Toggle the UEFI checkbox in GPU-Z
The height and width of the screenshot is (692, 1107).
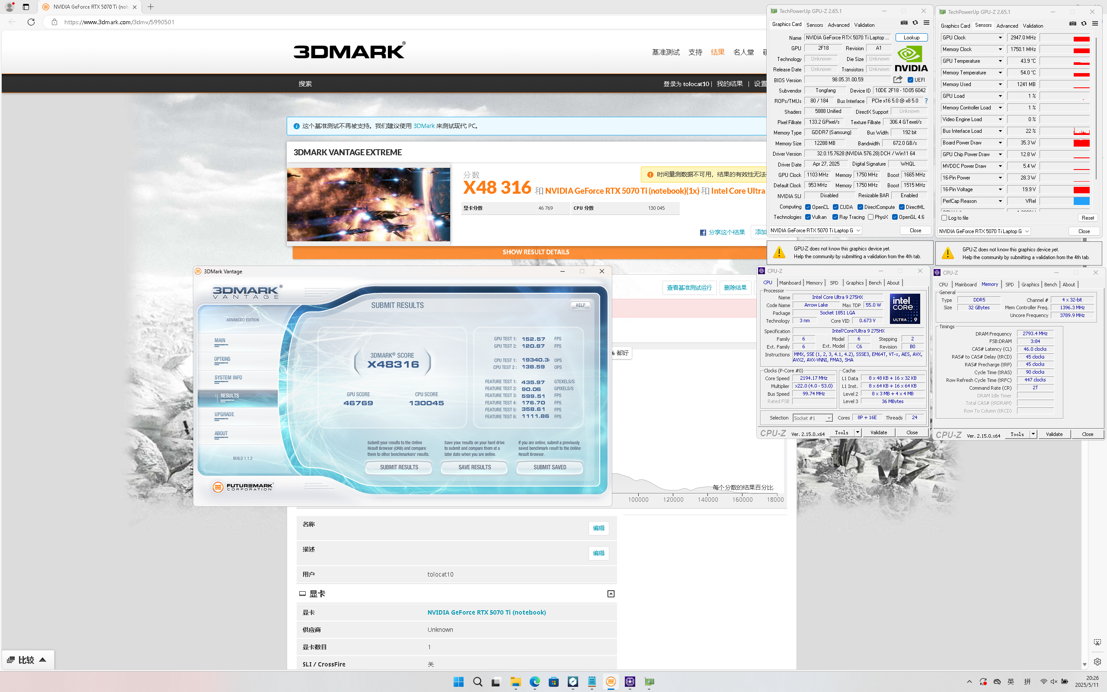910,80
